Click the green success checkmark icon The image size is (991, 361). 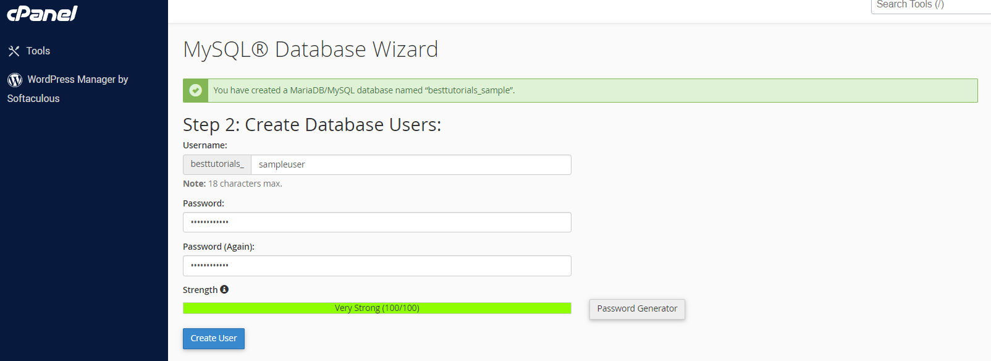[196, 90]
